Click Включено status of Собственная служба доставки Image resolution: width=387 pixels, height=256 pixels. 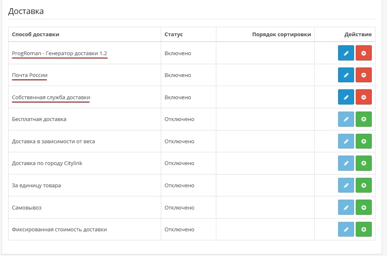click(178, 98)
